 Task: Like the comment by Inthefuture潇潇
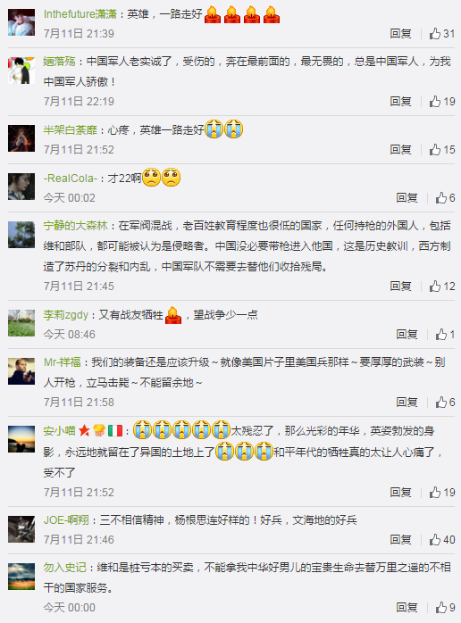[435, 33]
